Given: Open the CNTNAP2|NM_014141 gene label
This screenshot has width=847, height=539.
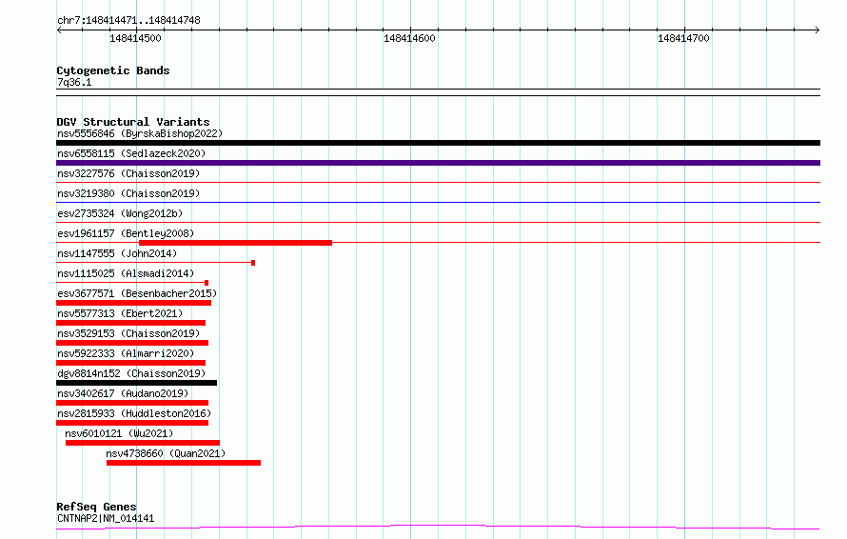Looking at the screenshot, I should pos(106,518).
